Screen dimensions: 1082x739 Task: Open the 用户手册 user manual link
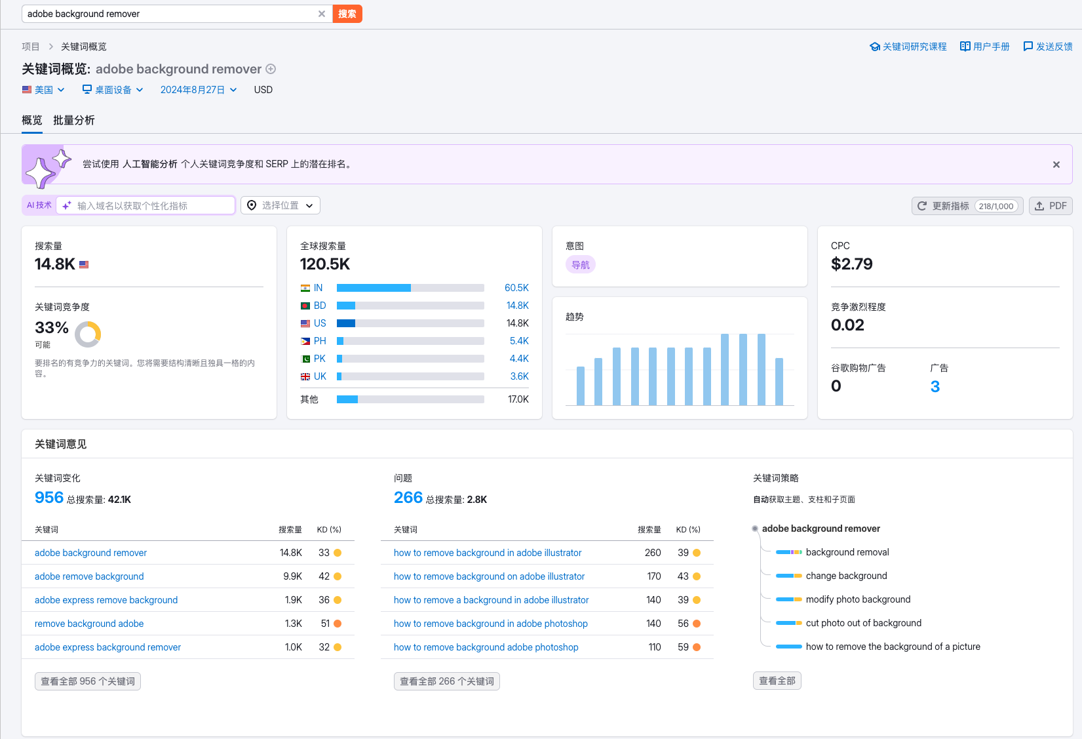(x=985, y=47)
